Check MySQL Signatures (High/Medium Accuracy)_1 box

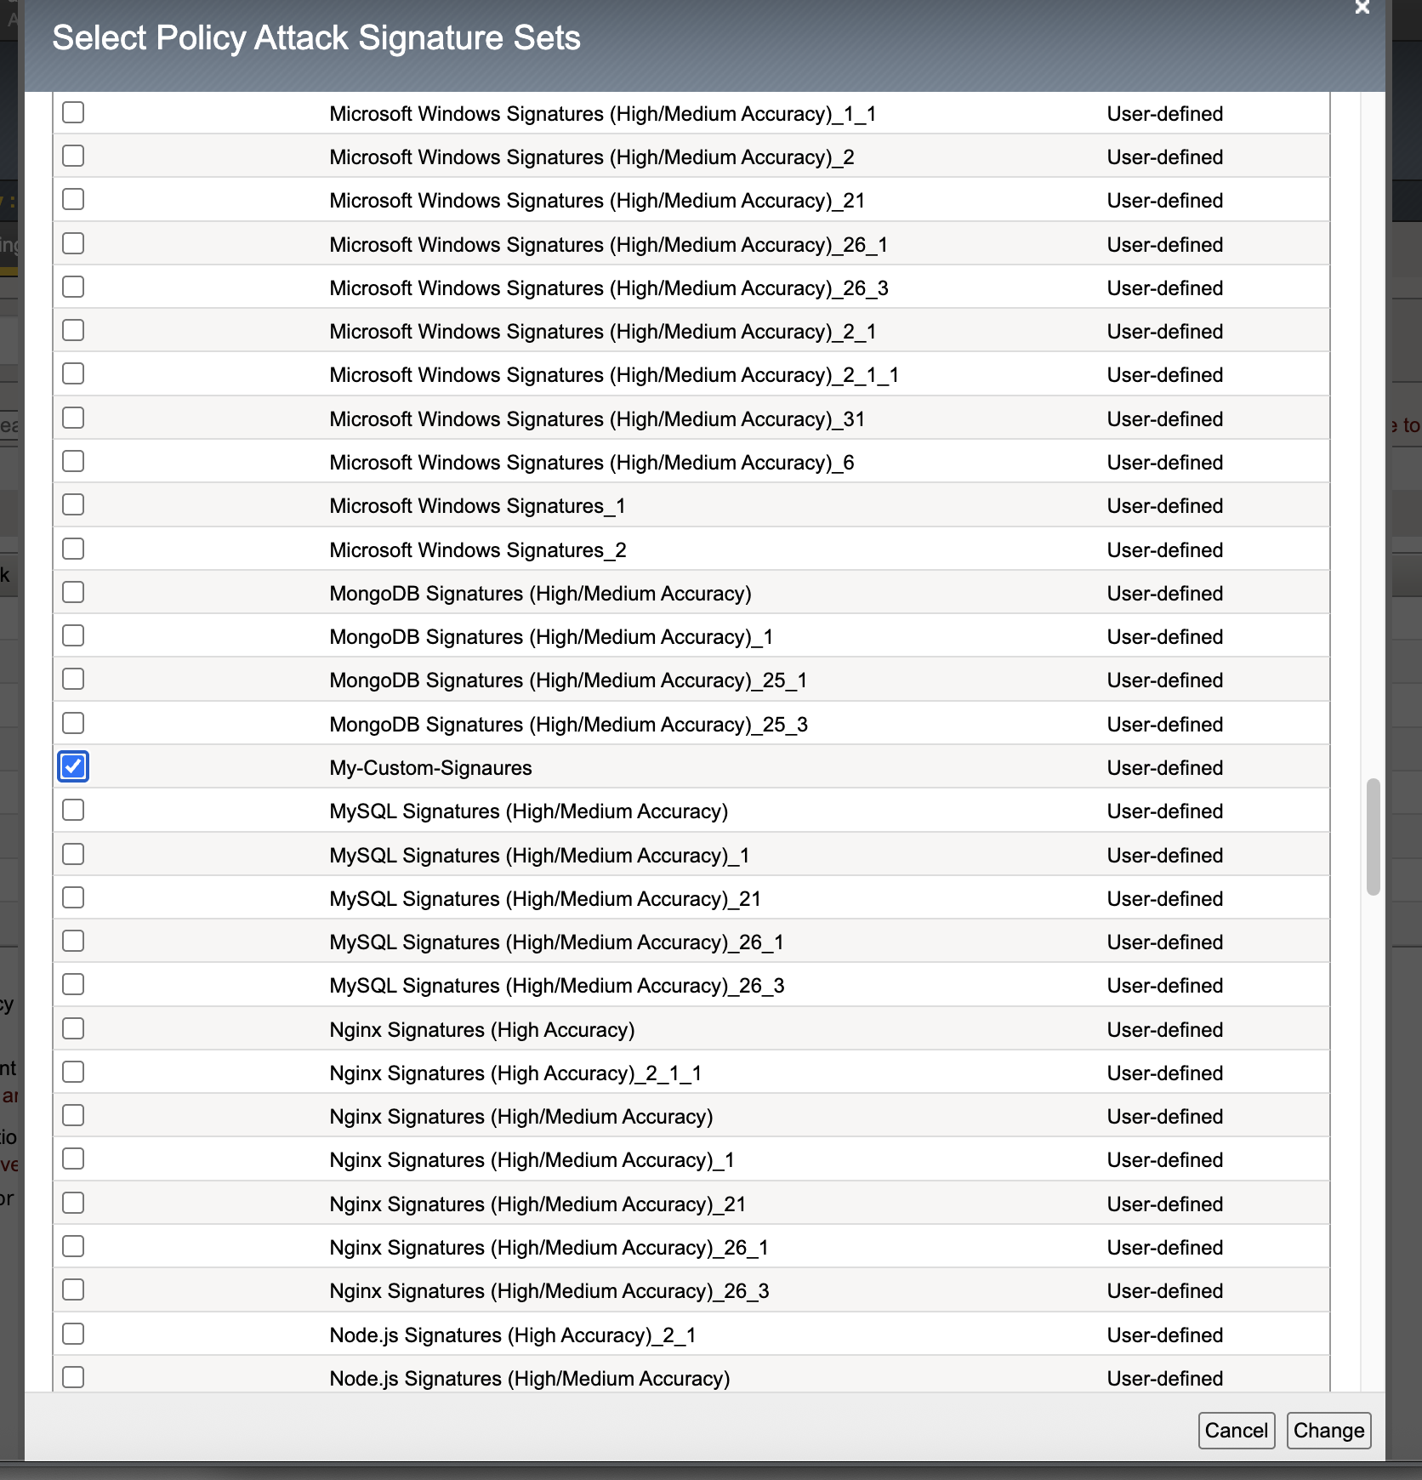[x=73, y=854]
